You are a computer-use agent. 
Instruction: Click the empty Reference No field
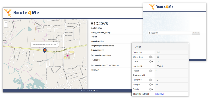click(x=172, y=76)
